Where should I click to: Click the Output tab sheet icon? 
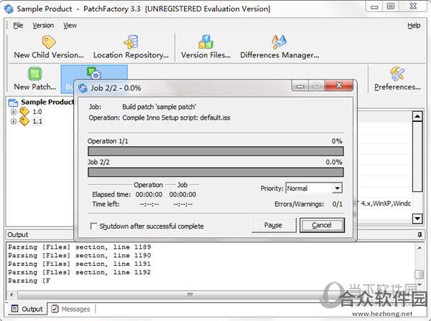coord(14,309)
